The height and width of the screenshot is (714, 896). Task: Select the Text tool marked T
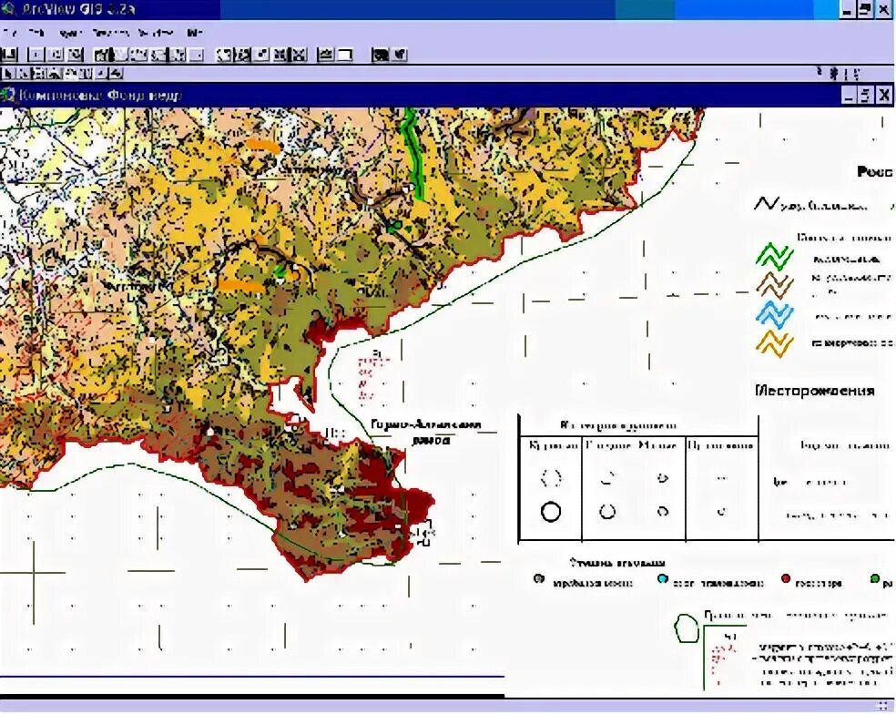[x=86, y=73]
